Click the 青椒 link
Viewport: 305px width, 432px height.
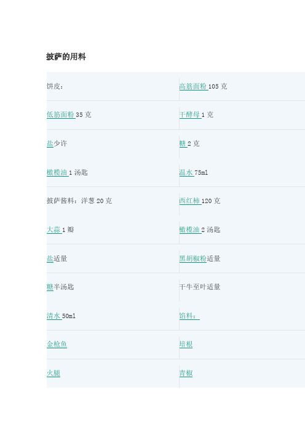[186, 373]
